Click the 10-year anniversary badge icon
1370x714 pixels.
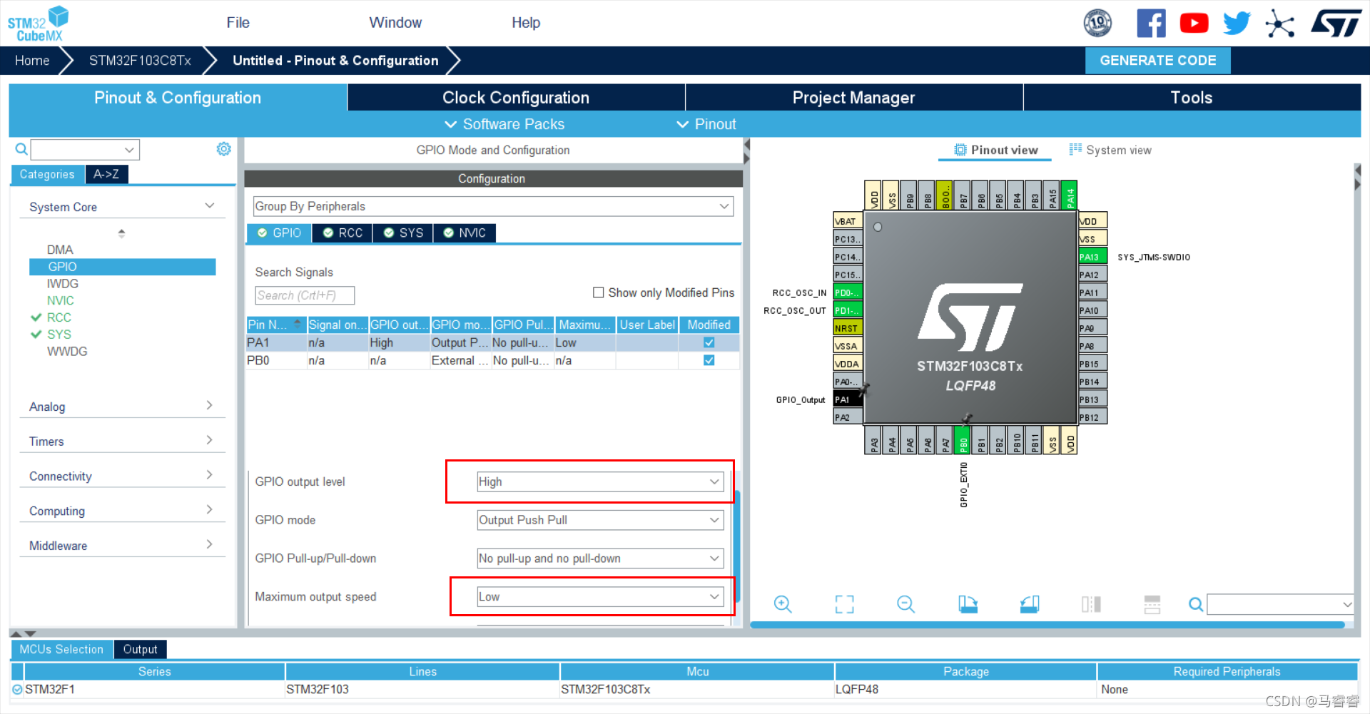pyautogui.click(x=1097, y=24)
